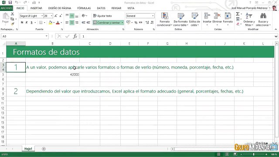Open Ordenar y filtrar dropdown
This screenshot has height=157, width=279.
click(x=249, y=19)
